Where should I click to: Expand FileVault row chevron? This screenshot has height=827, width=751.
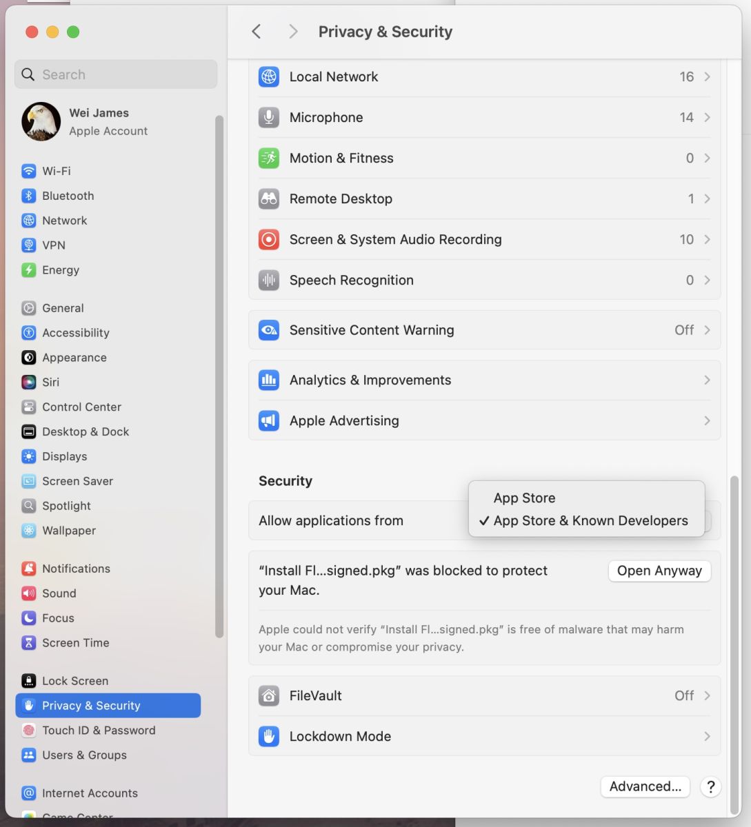tap(707, 695)
